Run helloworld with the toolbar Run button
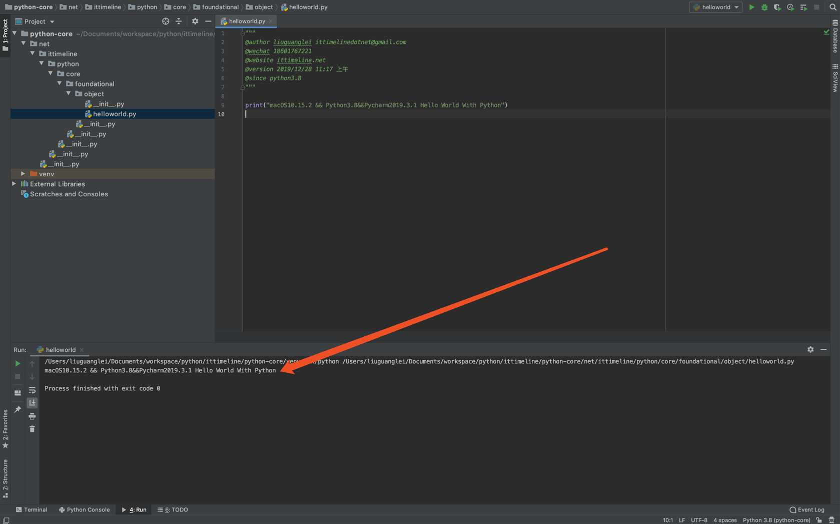 751,7
